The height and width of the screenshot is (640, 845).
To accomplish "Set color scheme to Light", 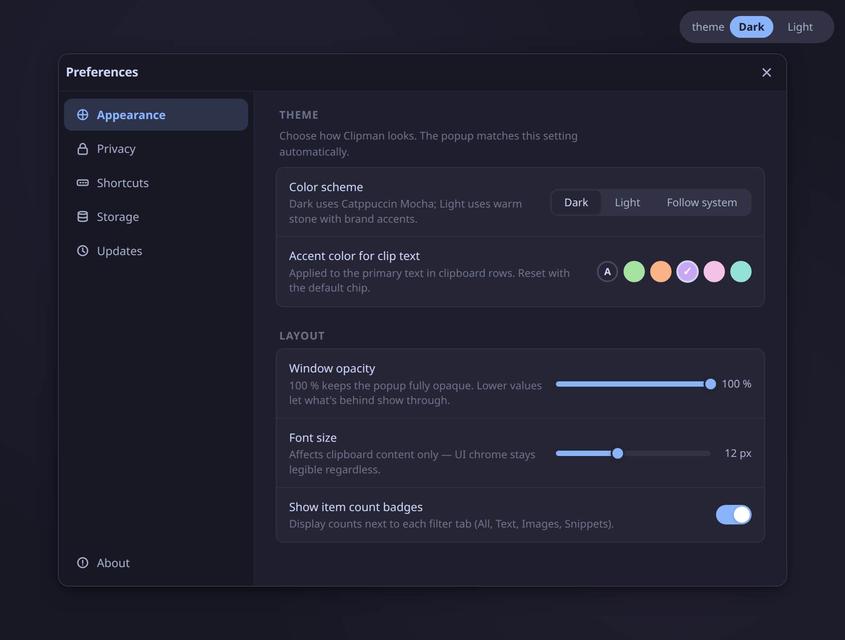I will click(x=627, y=203).
